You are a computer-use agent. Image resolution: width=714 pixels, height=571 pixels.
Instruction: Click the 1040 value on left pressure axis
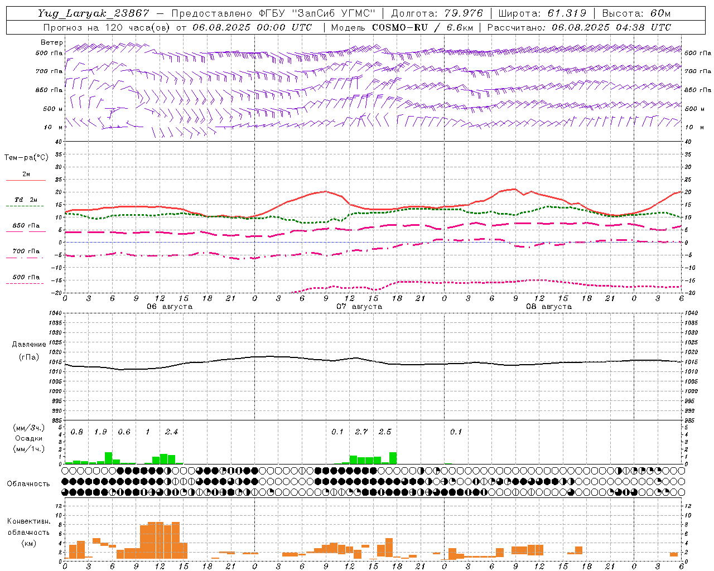coord(55,313)
